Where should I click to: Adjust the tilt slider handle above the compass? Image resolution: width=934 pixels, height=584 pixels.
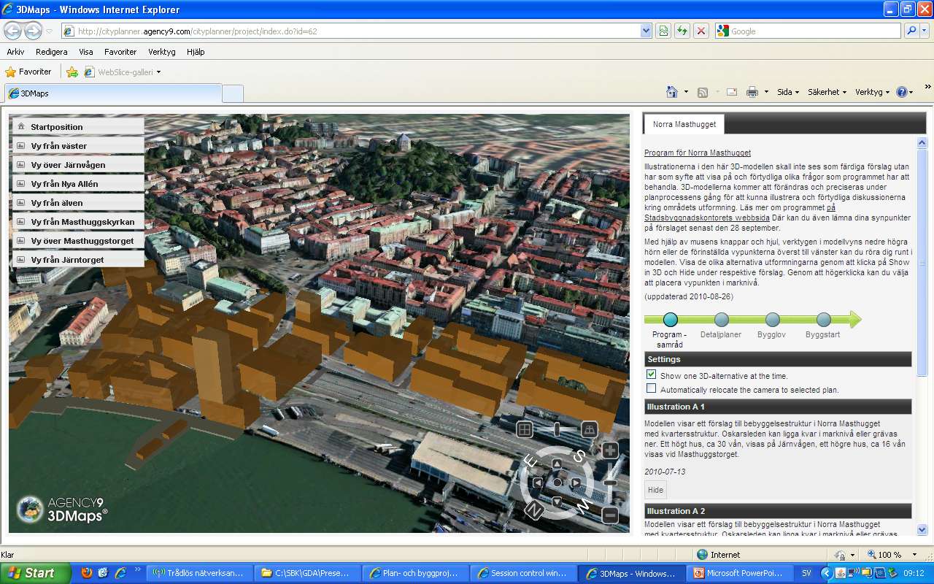pos(557,429)
